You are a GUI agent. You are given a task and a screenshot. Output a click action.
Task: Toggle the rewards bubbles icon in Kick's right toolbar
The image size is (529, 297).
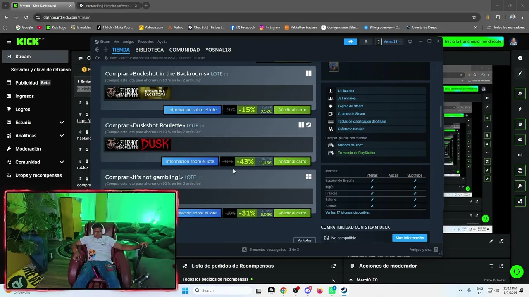point(520,201)
